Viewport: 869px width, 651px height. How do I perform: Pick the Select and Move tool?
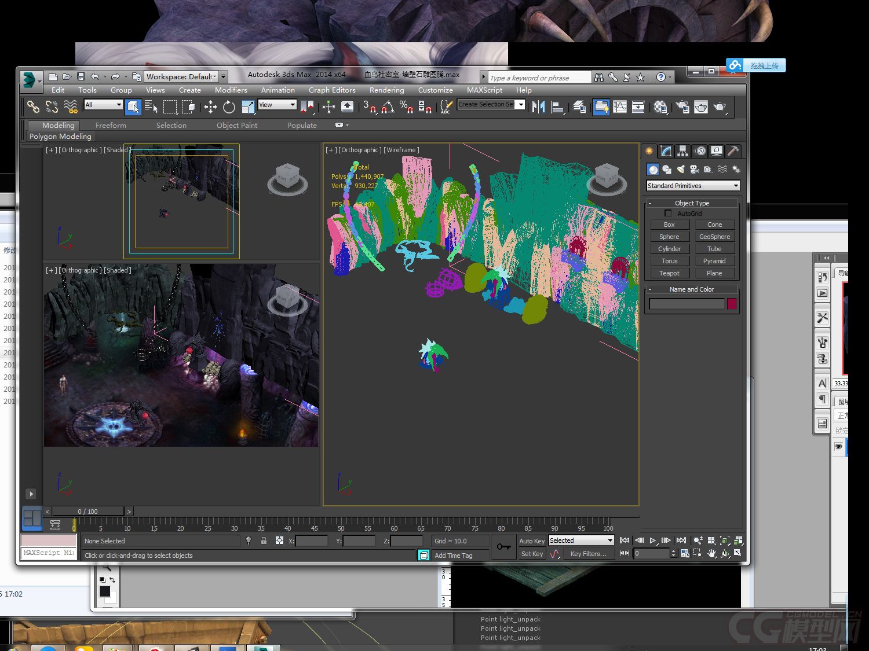click(210, 106)
